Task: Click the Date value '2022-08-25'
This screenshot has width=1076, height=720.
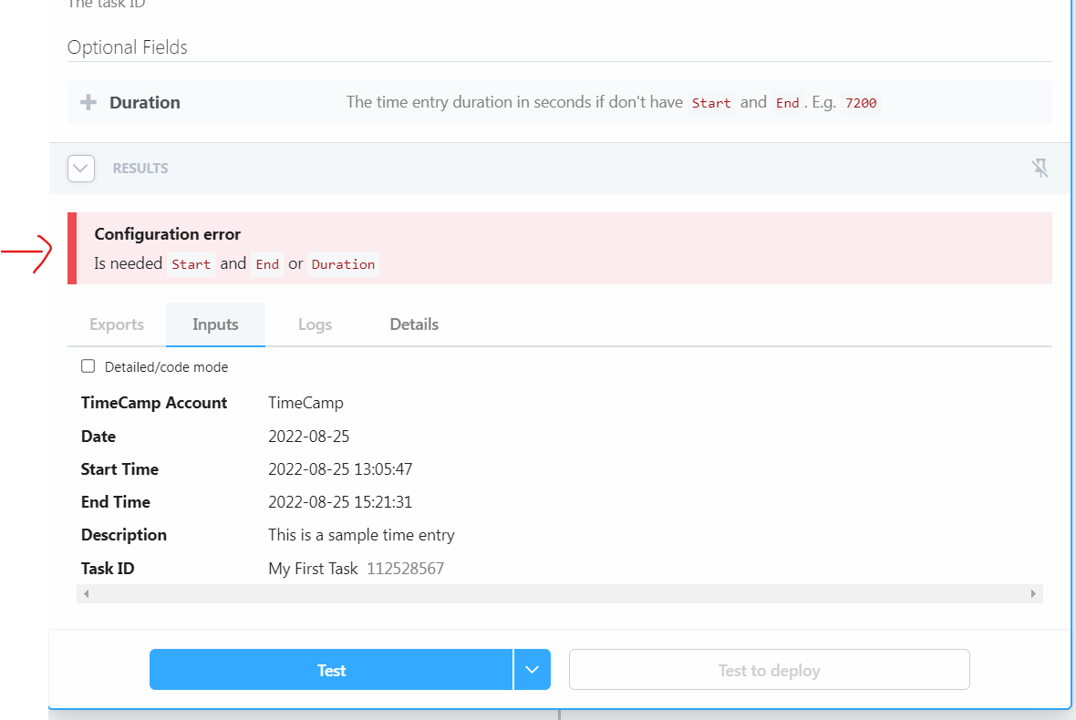Action: tap(309, 437)
